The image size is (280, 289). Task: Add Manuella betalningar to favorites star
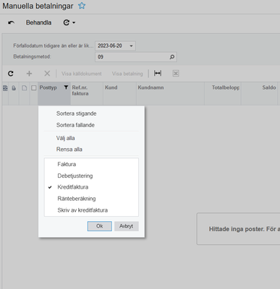pos(82,6)
